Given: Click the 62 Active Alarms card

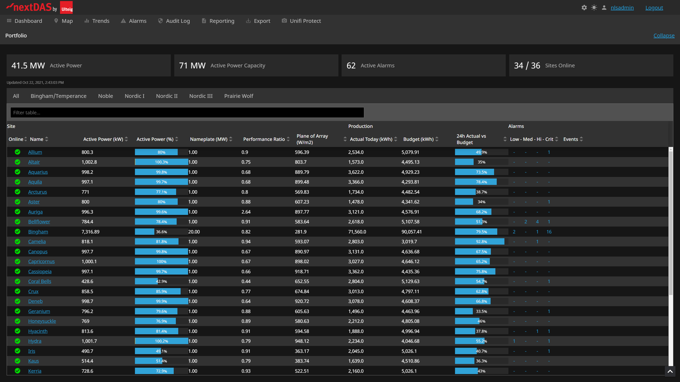Looking at the screenshot, I should pyautogui.click(x=423, y=66).
